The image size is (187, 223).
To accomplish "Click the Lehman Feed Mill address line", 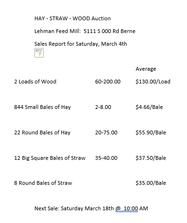I will (x=85, y=31).
